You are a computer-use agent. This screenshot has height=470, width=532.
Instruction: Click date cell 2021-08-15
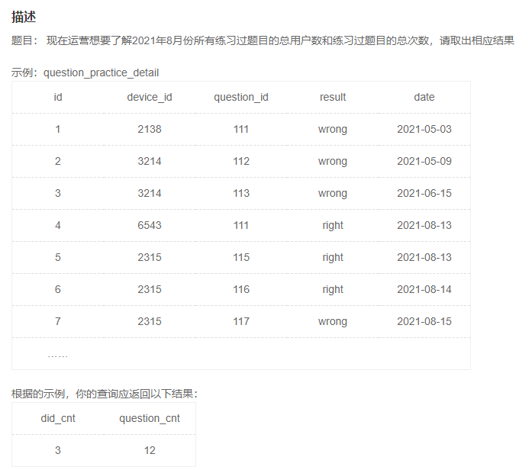pyautogui.click(x=424, y=321)
